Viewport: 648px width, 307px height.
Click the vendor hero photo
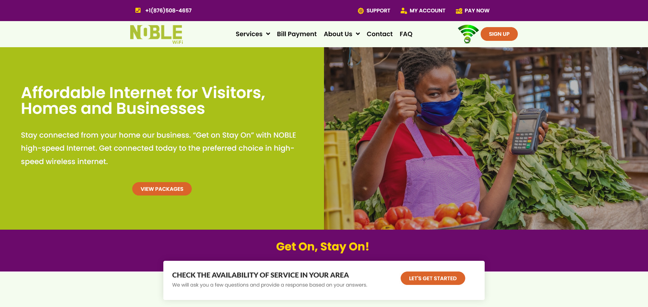click(x=486, y=138)
